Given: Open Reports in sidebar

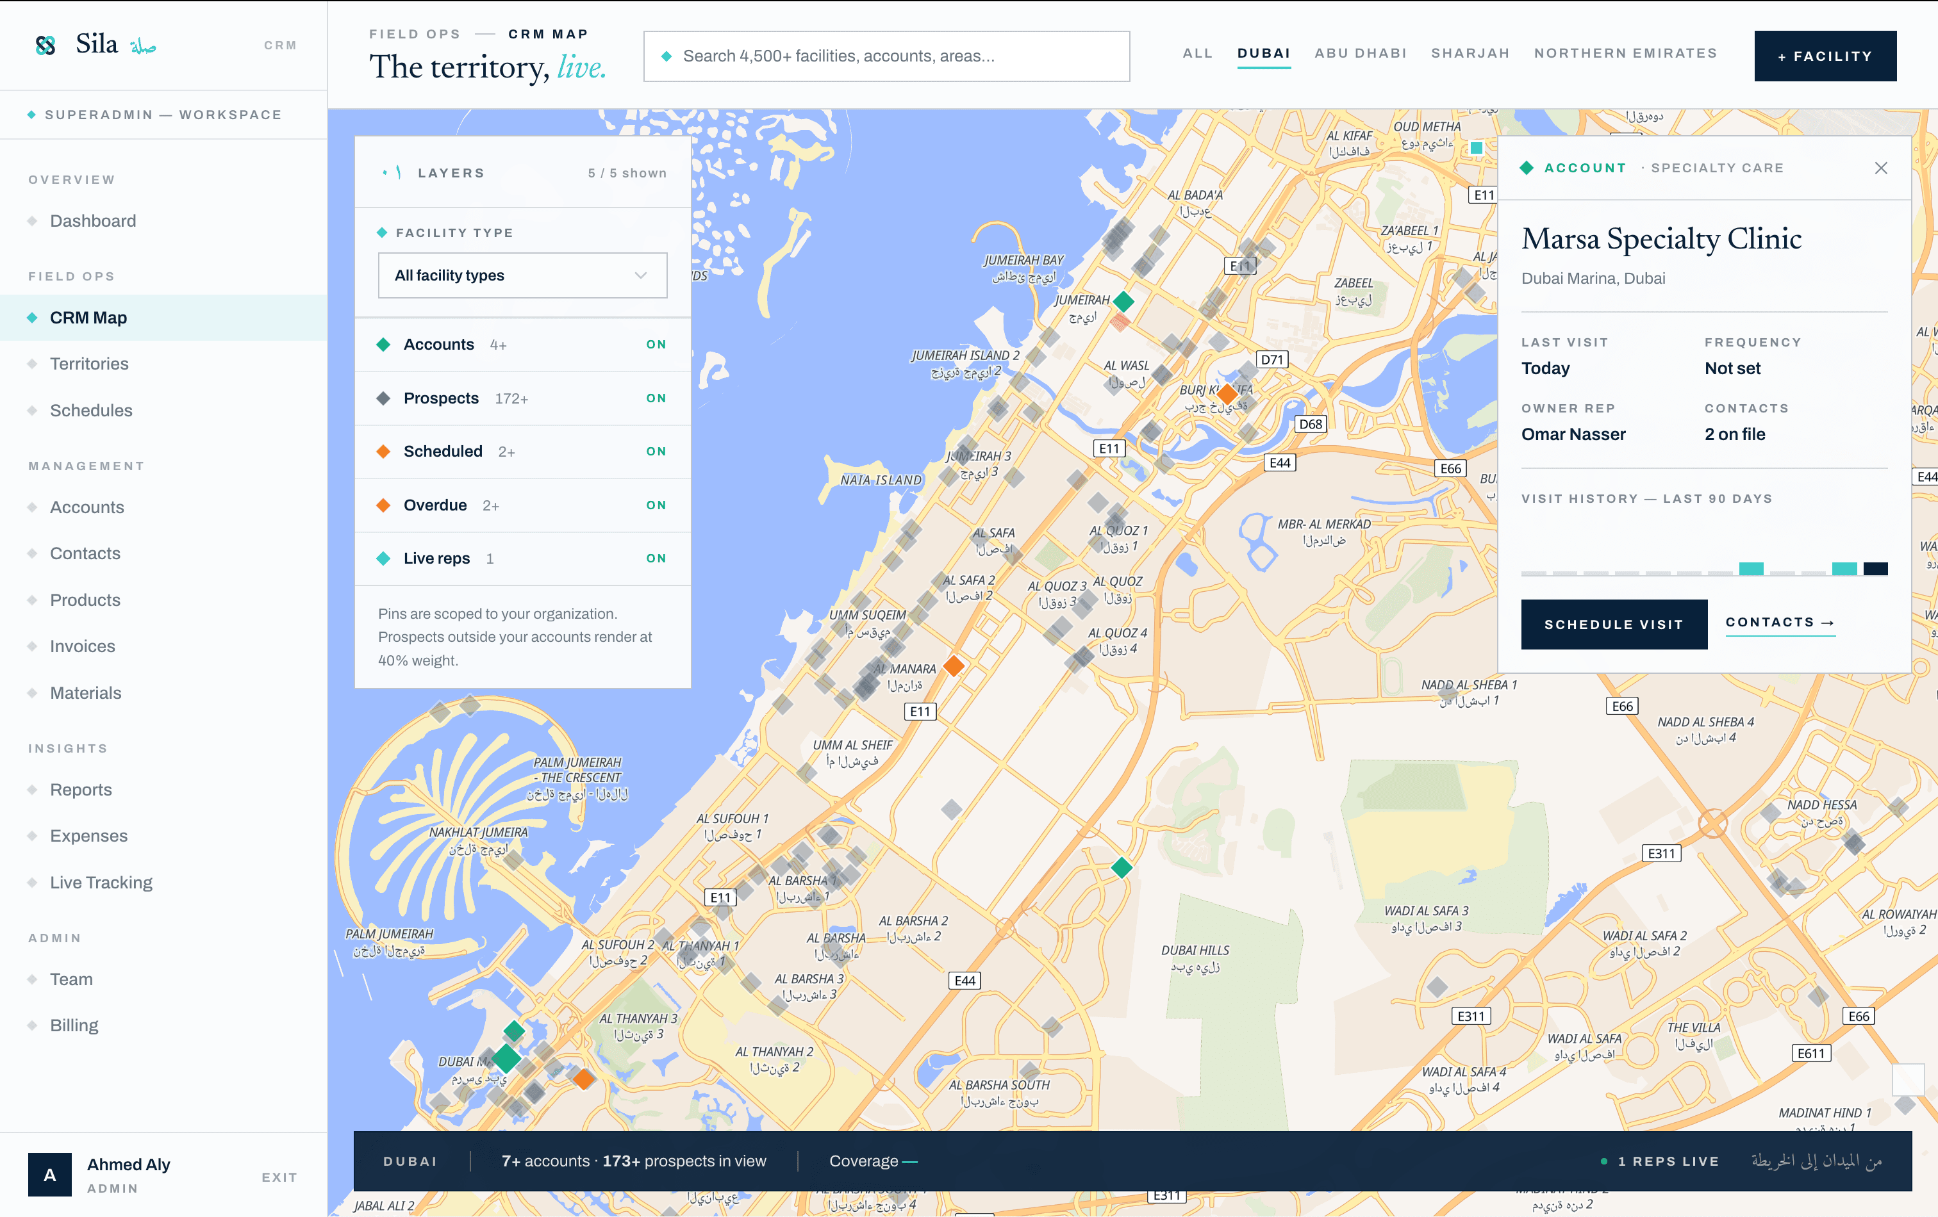Looking at the screenshot, I should pos(163,789).
